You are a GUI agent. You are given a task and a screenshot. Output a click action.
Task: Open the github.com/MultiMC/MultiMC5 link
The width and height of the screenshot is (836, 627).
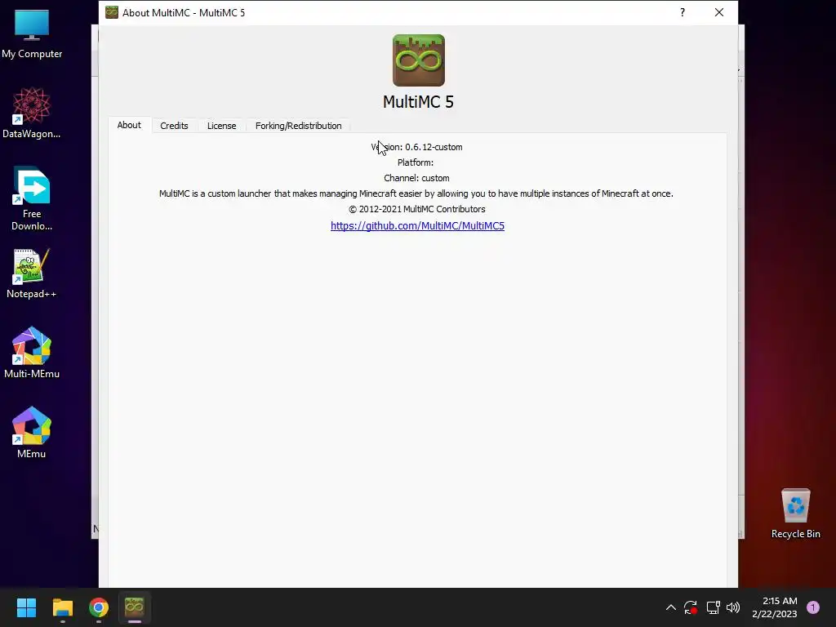pyautogui.click(x=417, y=225)
